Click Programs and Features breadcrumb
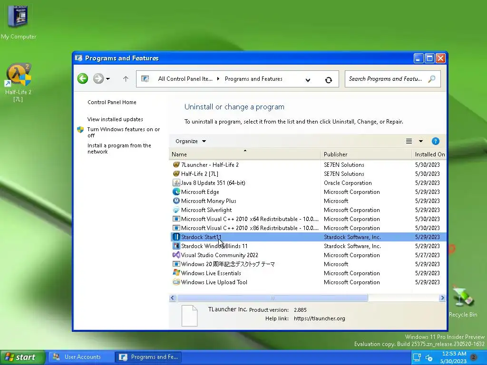 pyautogui.click(x=253, y=79)
